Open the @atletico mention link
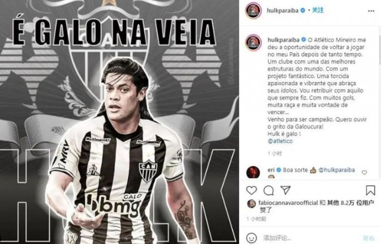 tap(280, 141)
